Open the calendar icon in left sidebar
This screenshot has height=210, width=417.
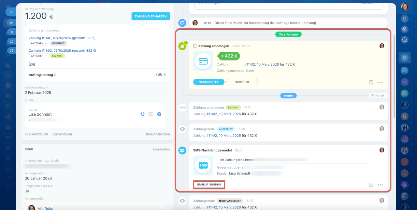8,106
